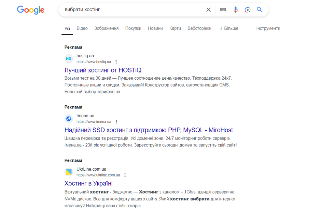321x211 pixels.
Task: Open 'Лучший хостинг от HOSTiQ' ad link
Action: pyautogui.click(x=103, y=70)
